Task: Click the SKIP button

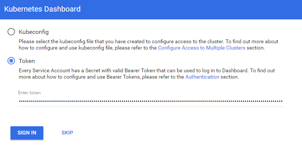Action: point(67,133)
